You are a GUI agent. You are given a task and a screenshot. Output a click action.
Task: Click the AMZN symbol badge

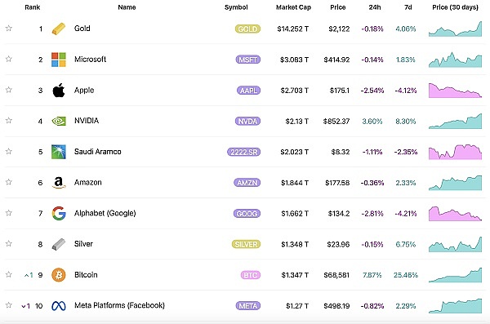pyautogui.click(x=247, y=183)
